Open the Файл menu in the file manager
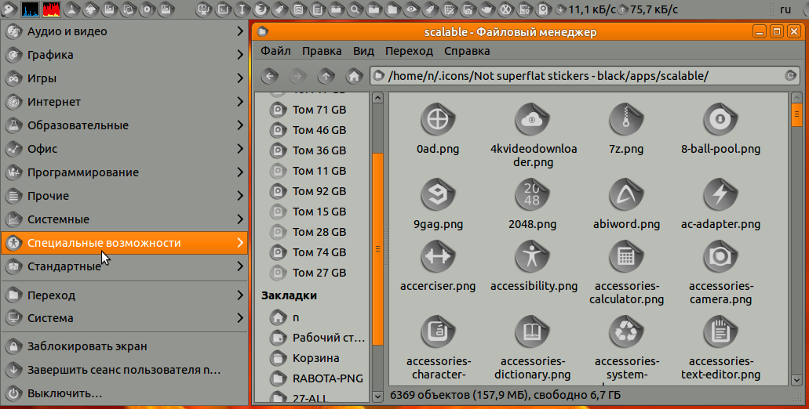Viewport: 809px width, 409px height. point(275,51)
